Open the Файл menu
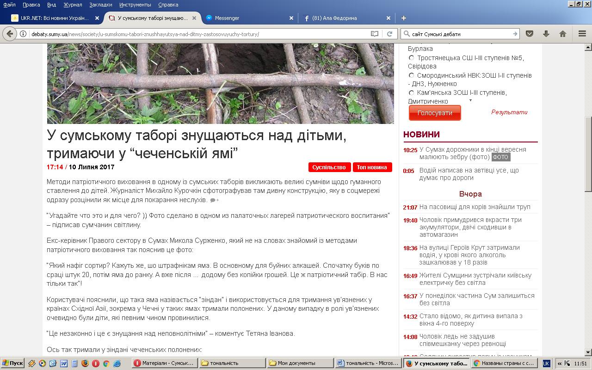Screen dimensions: 592x370 9,5
